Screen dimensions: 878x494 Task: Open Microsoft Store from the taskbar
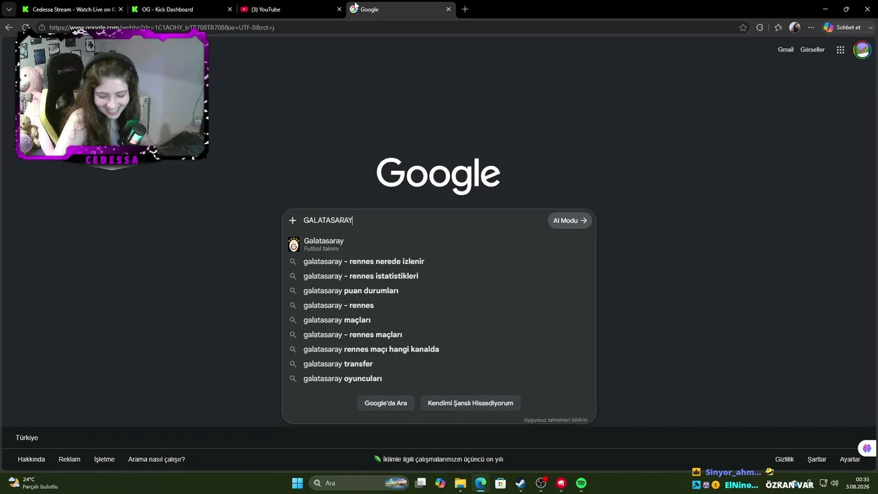[501, 483]
